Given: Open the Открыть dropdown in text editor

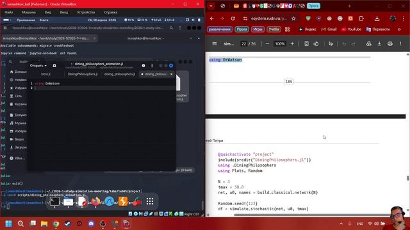Looking at the screenshot, I should 38,66.
